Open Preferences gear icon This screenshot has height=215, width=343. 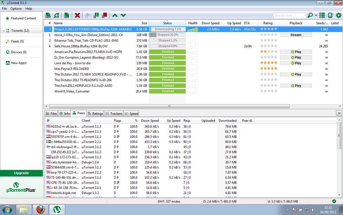339,16
